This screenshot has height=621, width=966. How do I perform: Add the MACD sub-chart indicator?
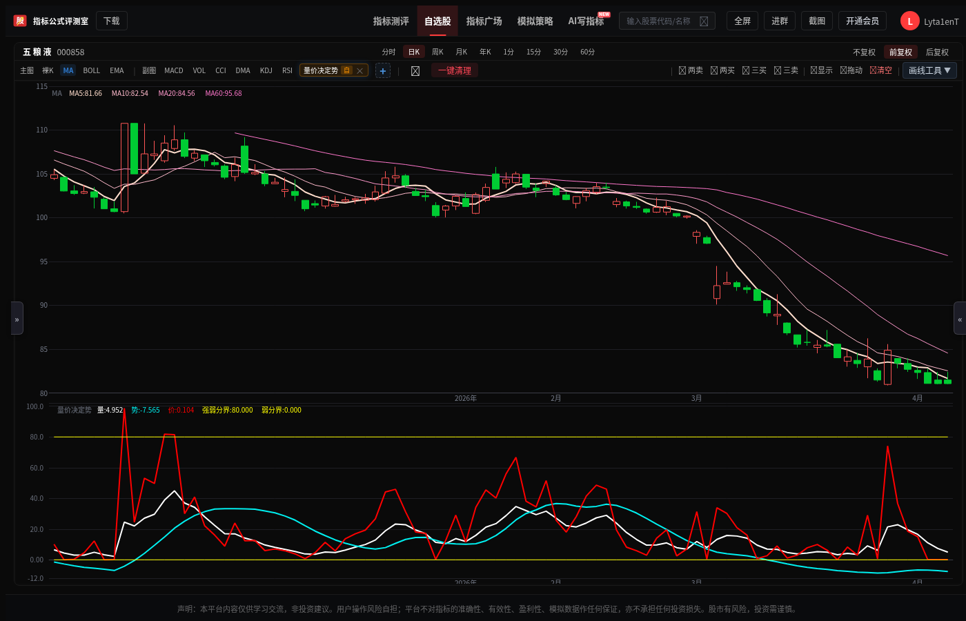[174, 70]
